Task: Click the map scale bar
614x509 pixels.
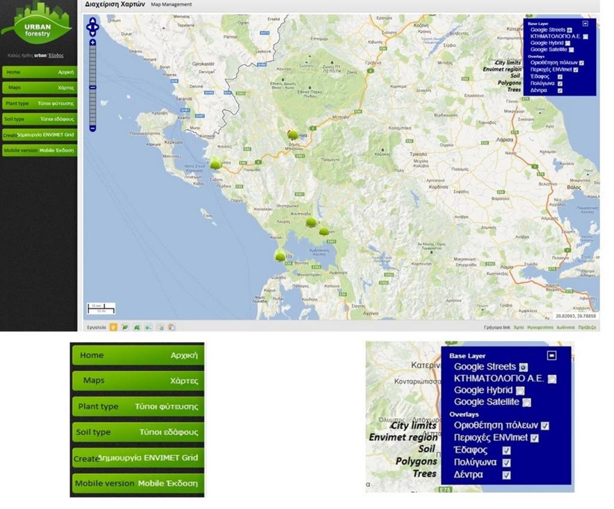Action: [x=101, y=308]
